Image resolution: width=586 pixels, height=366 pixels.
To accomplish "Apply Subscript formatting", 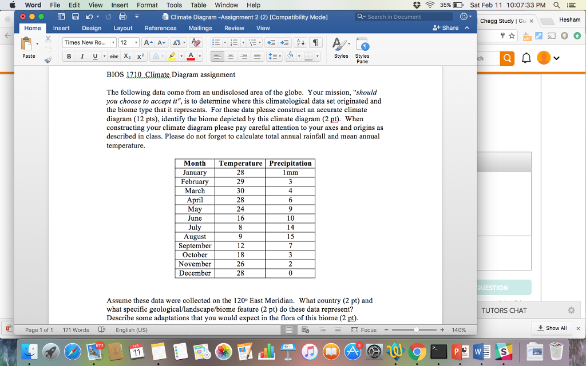I will 128,56.
